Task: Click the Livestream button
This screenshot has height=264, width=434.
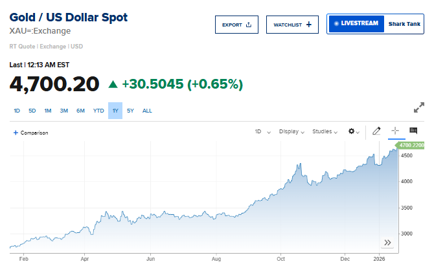Action: point(356,24)
